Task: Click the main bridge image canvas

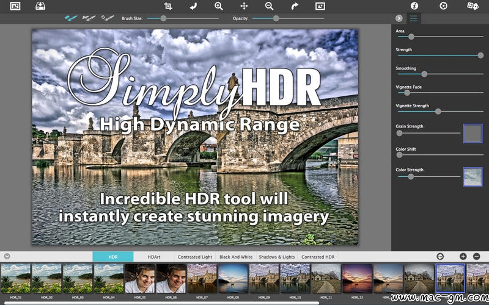Action: pyautogui.click(x=195, y=137)
